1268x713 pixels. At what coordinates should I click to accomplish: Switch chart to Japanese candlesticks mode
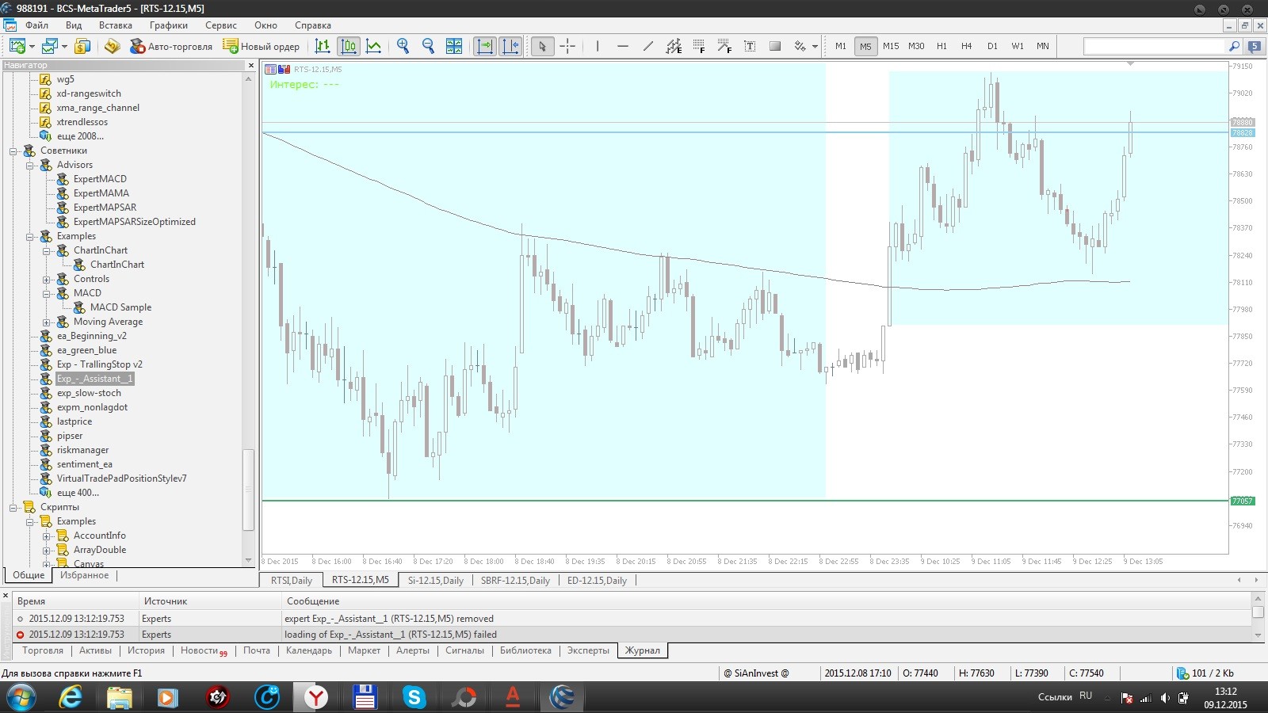349,46
